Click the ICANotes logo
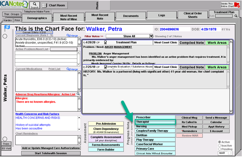Image resolution: width=242 pixels, height=157 pixels. click(x=14, y=5)
